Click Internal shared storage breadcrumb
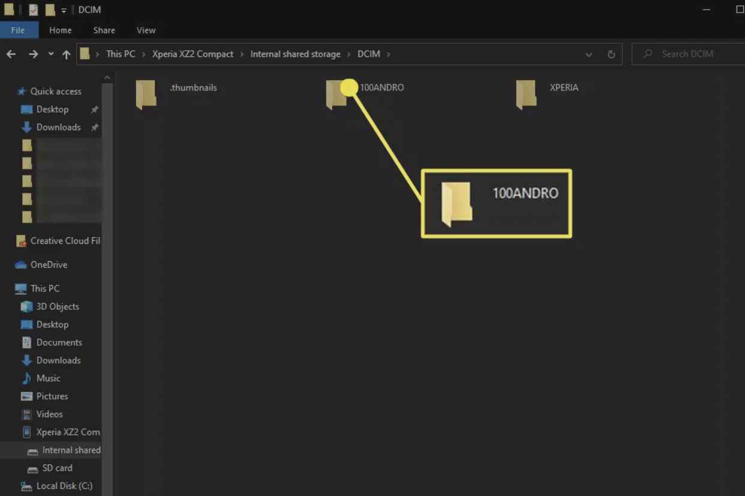The width and height of the screenshot is (745, 496). click(295, 54)
